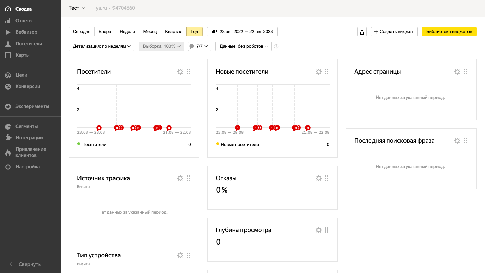Switch period to Неделя
This screenshot has height=273, width=485.
[x=127, y=32]
